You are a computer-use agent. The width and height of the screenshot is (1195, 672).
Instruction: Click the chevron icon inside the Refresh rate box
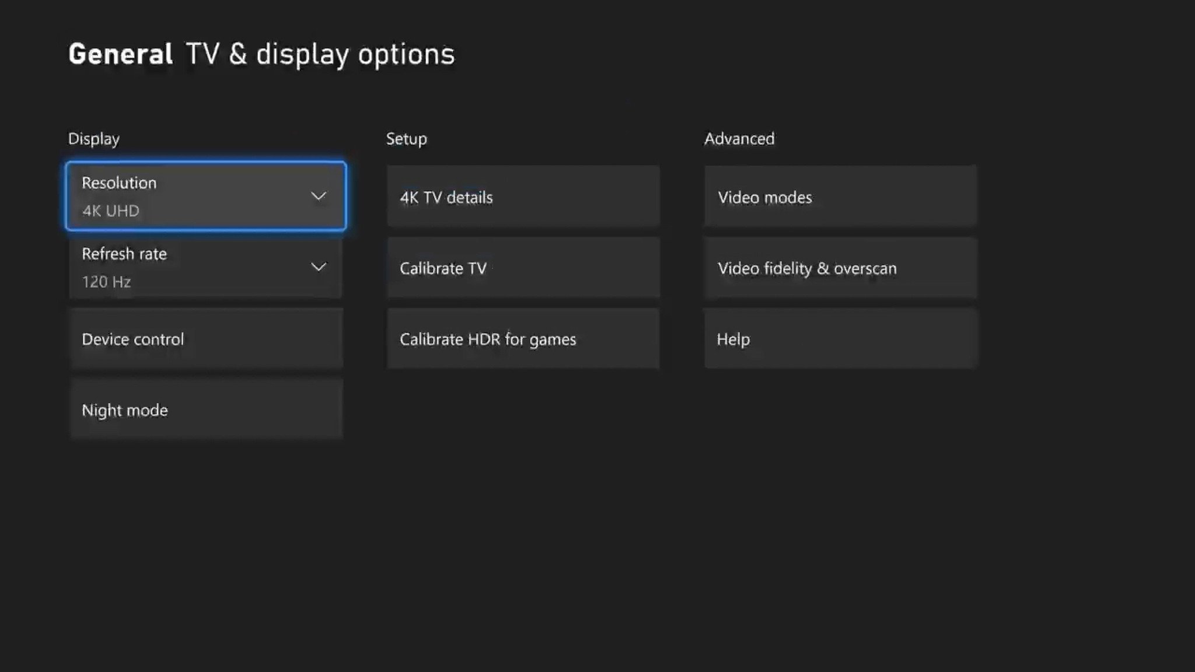pos(319,267)
